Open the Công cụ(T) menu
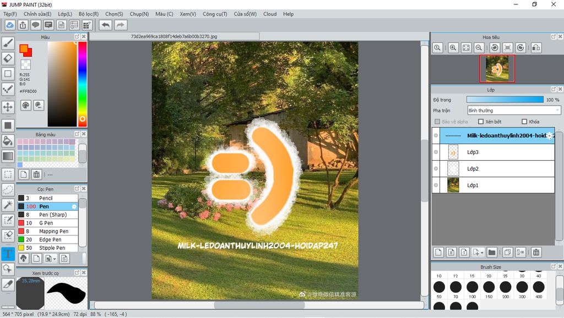The image size is (564, 318). [x=215, y=14]
